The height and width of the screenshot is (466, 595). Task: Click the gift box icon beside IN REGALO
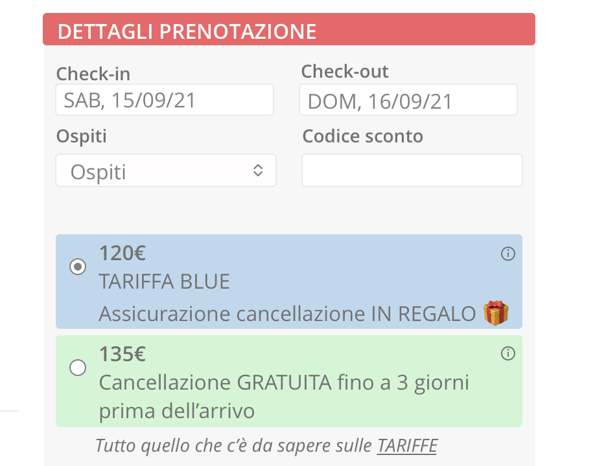(496, 313)
